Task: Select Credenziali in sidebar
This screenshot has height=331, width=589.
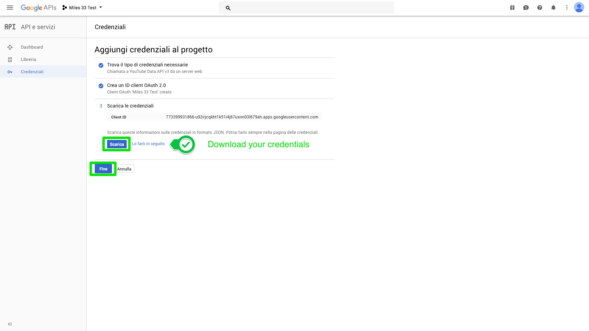Action: (x=32, y=72)
